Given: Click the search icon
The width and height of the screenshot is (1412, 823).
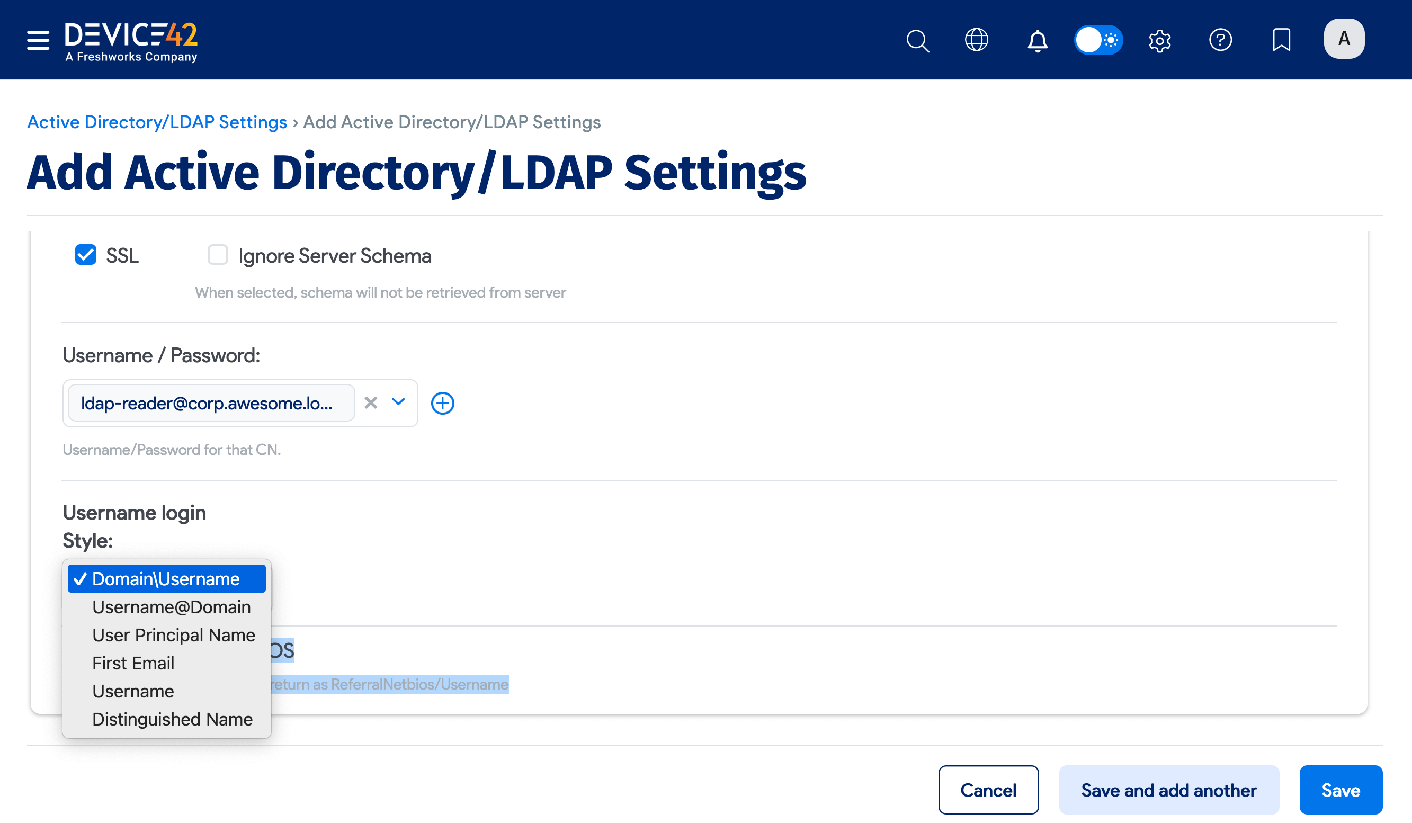Looking at the screenshot, I should click(x=917, y=40).
